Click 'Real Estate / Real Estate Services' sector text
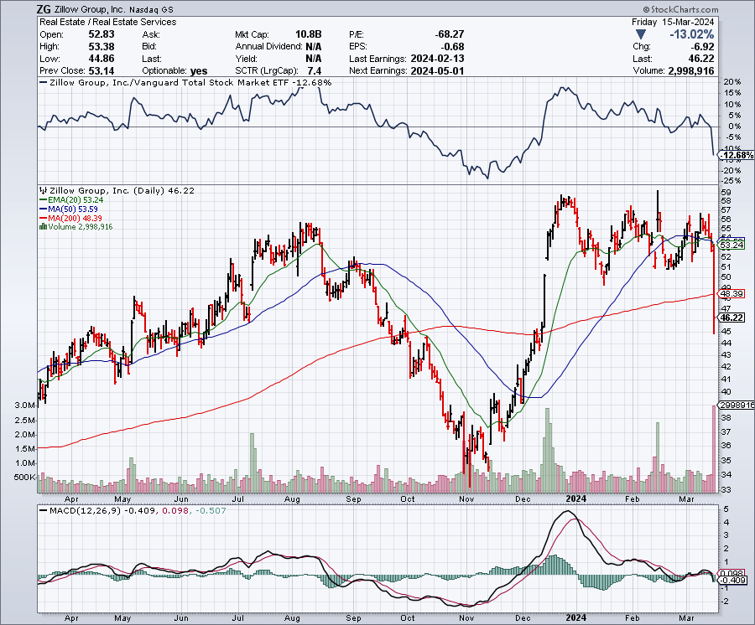The image size is (755, 625). (108, 22)
